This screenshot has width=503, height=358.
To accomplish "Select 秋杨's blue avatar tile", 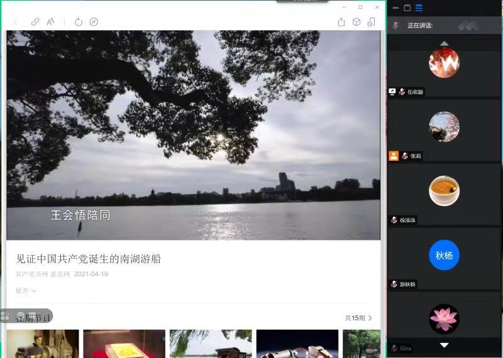I will coord(444,255).
